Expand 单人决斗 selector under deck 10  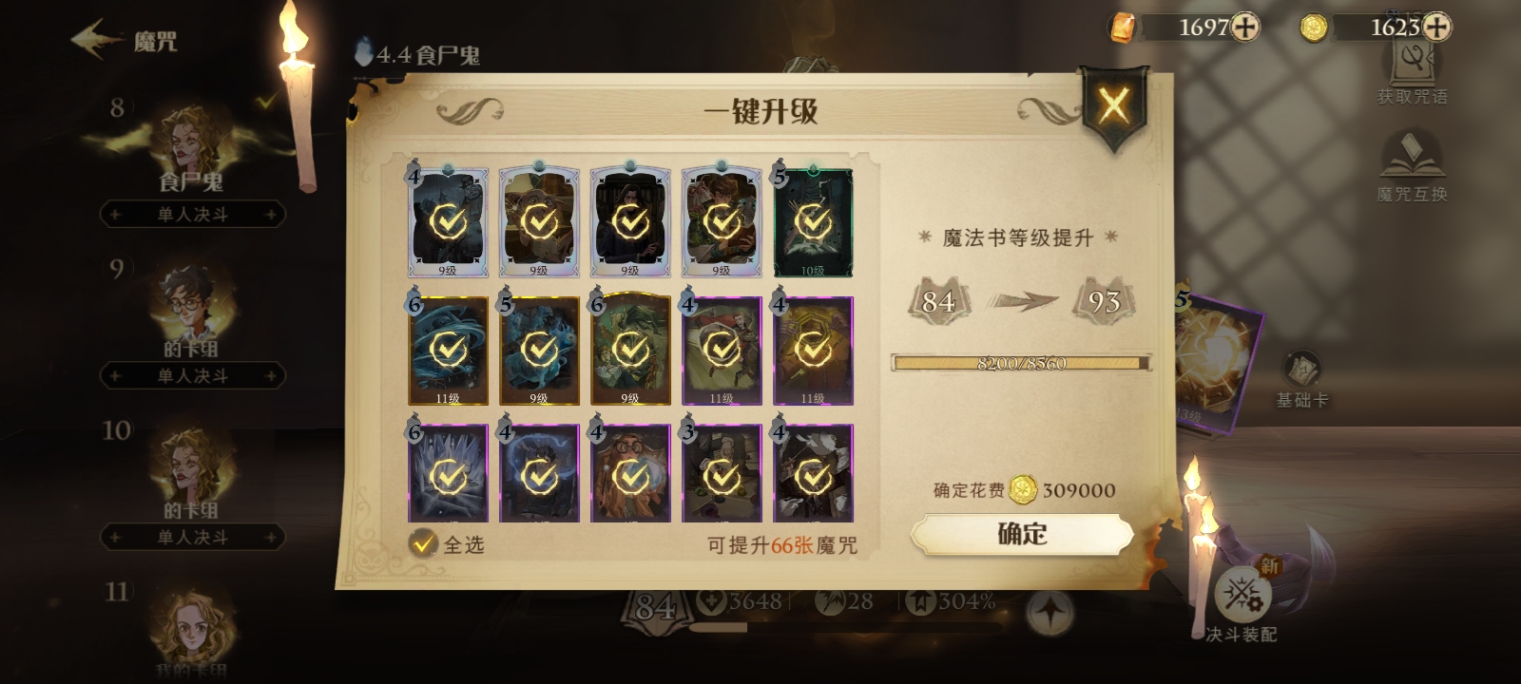193,538
